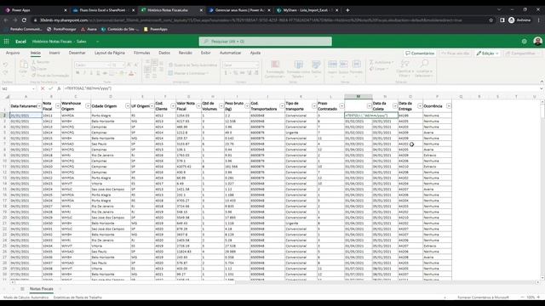Open the number format Geral dropdown
Viewport: 545px width, 306px height.
(x=240, y=65)
